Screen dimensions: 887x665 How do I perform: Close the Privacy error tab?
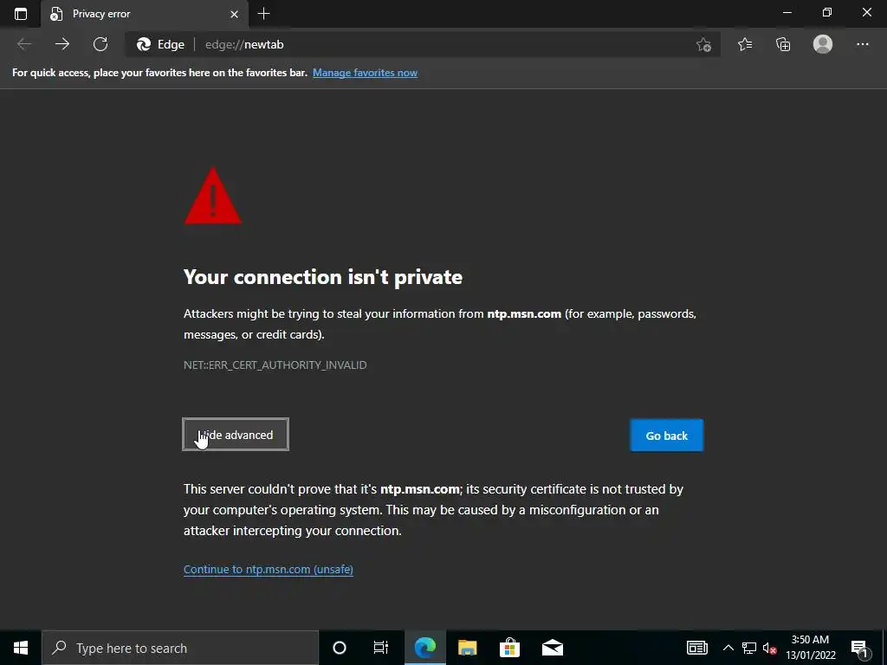pyautogui.click(x=234, y=14)
